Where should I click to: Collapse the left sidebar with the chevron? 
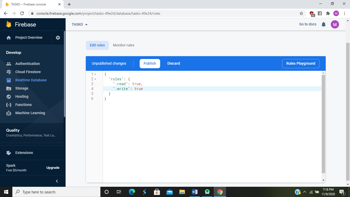(57, 181)
